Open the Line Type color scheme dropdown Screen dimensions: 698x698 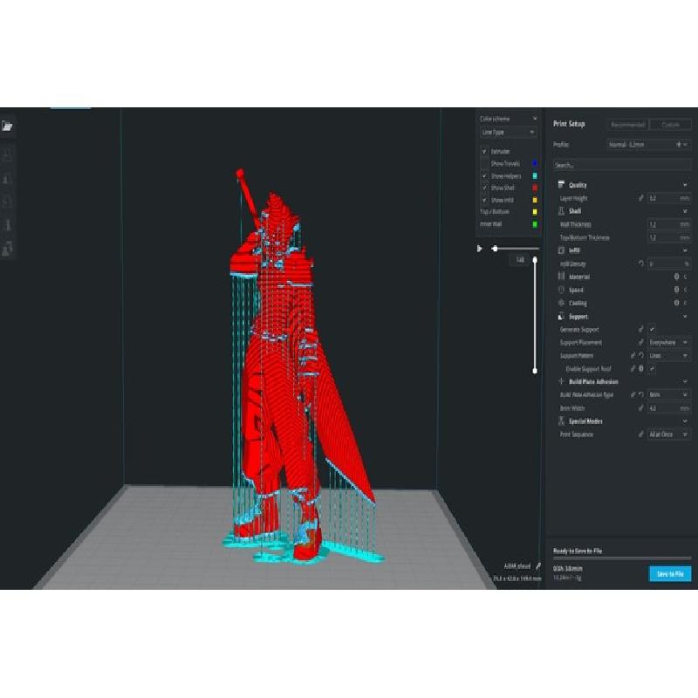508,133
